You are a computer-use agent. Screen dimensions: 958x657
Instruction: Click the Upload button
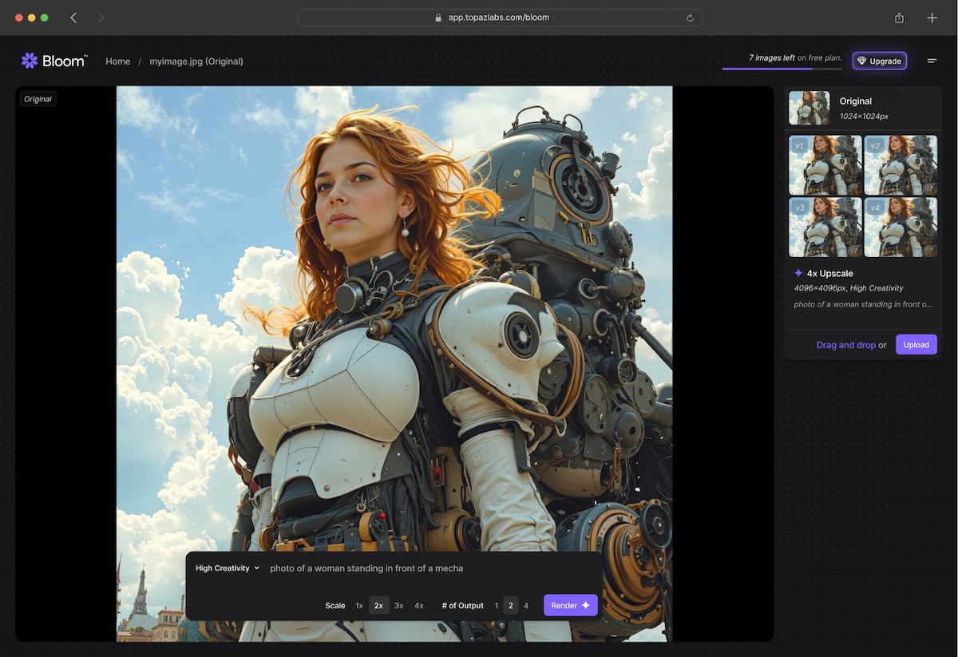tap(916, 345)
